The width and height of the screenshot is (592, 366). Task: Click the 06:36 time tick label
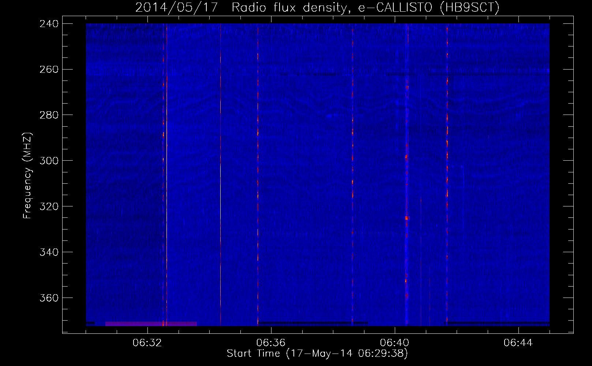[x=271, y=343]
